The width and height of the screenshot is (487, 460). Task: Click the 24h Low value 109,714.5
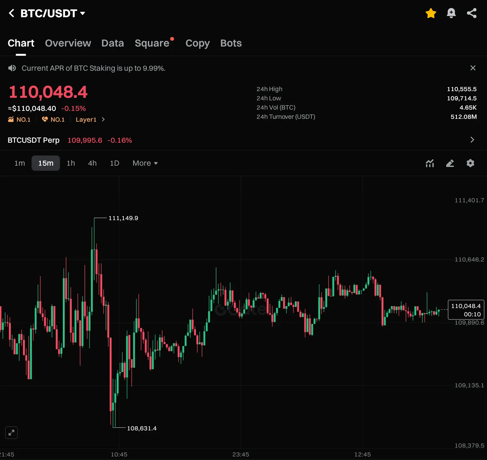pos(462,98)
